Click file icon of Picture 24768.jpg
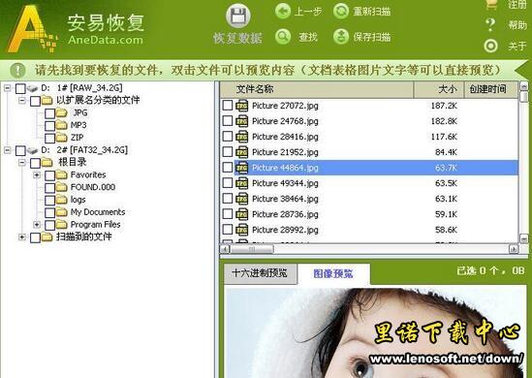Screen dimensions: 532x378 242,121
